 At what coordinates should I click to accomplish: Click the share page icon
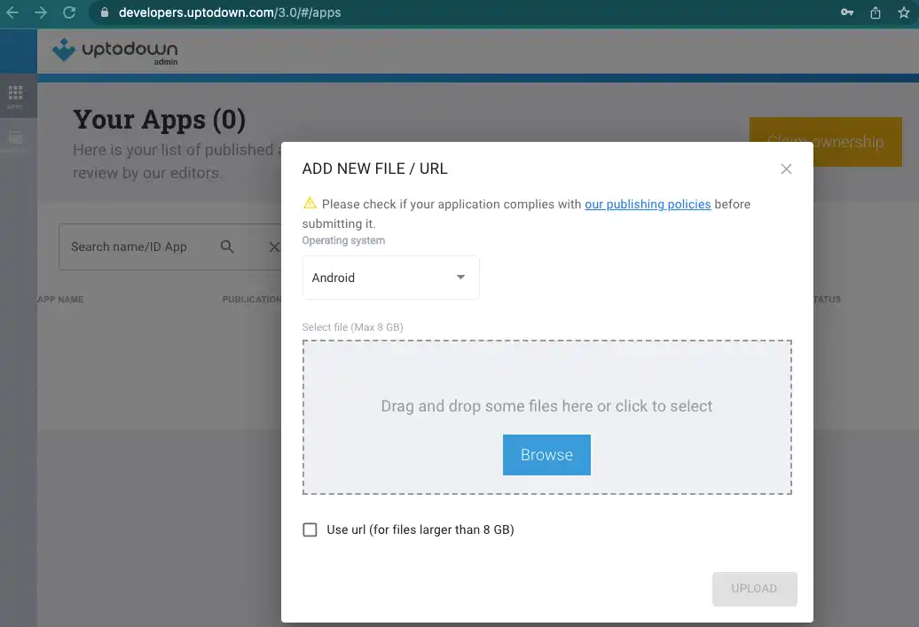[876, 12]
